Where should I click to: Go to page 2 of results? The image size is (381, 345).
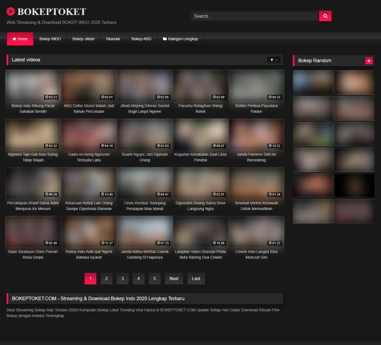[106, 279]
